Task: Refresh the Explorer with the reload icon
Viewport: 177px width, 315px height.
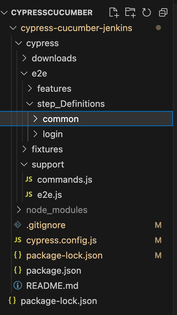Action: pyautogui.click(x=146, y=12)
